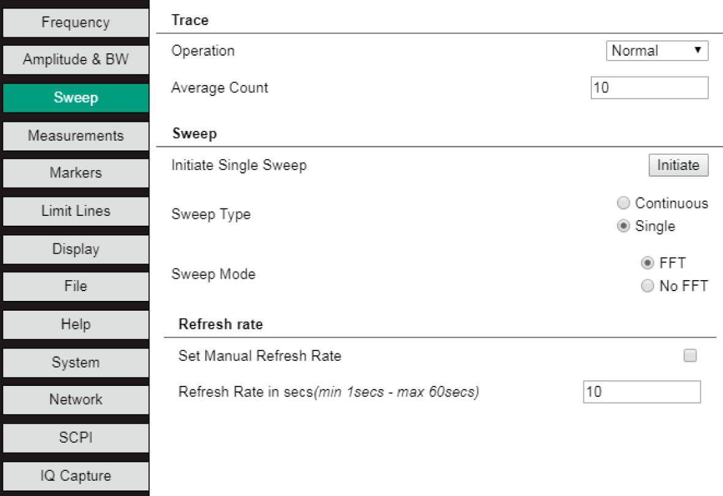Expand the Trace Operation dropdown
This screenshot has height=496, width=723.
coord(657,51)
